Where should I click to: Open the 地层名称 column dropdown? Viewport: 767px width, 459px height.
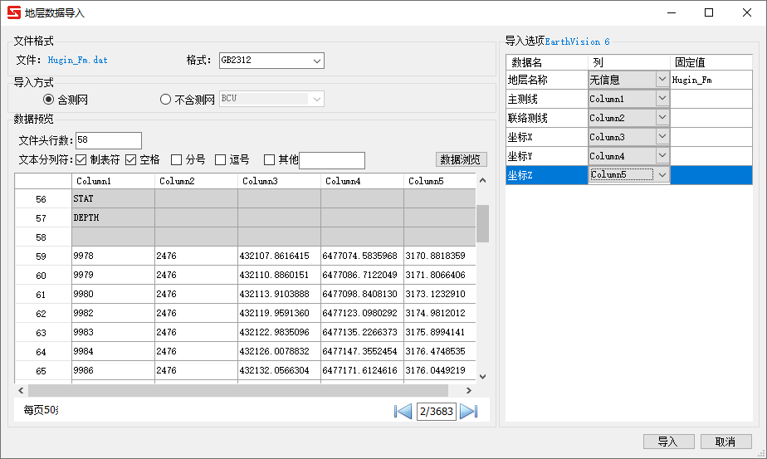pyautogui.click(x=662, y=80)
